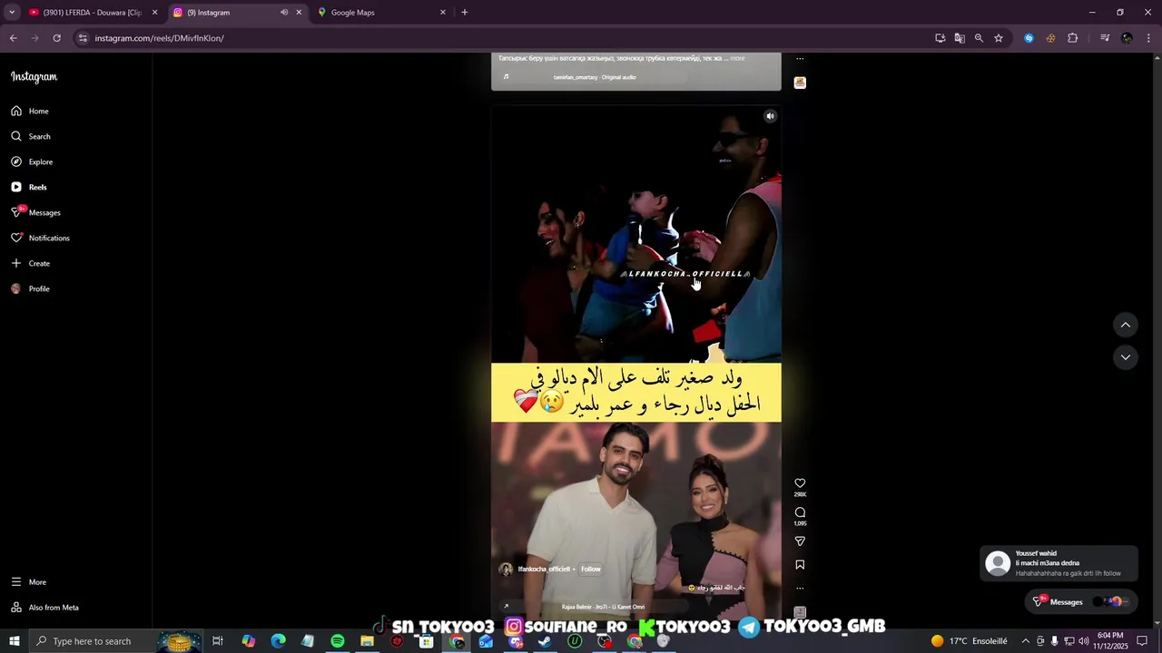The width and height of the screenshot is (1162, 653).
Task: Open Youssef wahid message notification
Action: click(x=1059, y=563)
